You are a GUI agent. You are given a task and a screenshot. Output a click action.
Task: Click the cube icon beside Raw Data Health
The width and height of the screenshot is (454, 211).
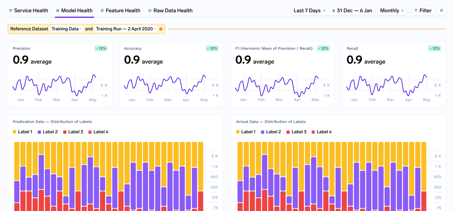150,11
